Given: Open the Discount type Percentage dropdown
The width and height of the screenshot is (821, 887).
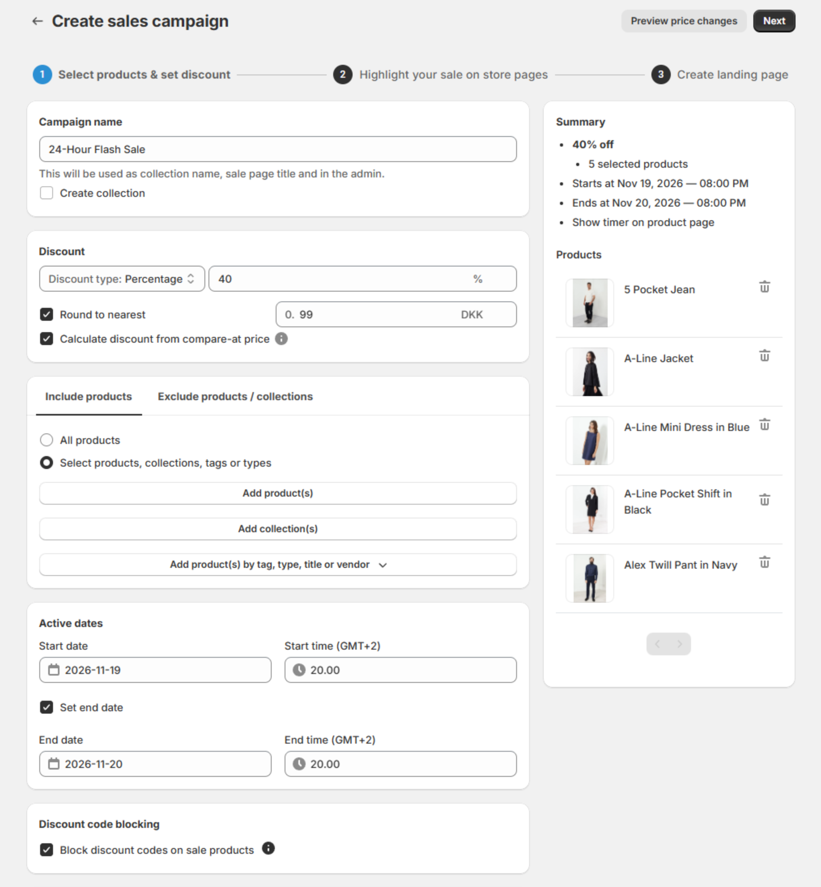Looking at the screenshot, I should click(x=122, y=279).
